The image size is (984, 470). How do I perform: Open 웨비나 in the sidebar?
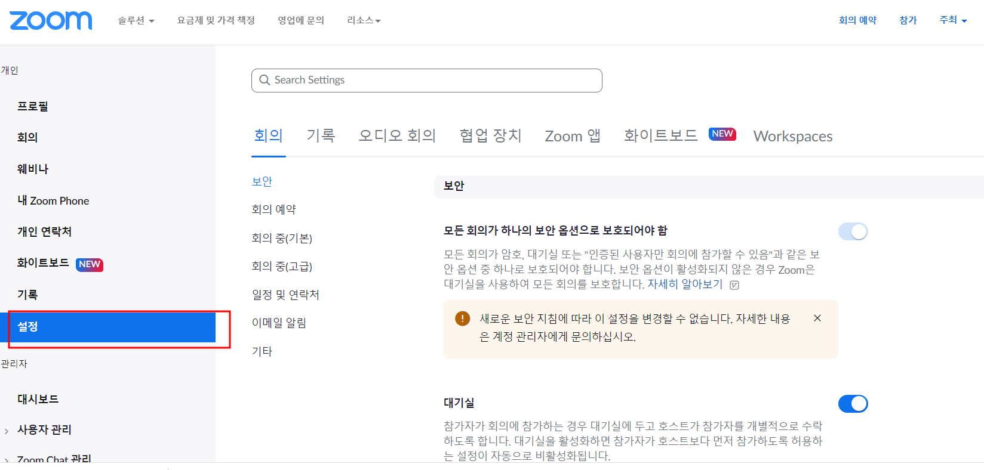tap(33, 169)
